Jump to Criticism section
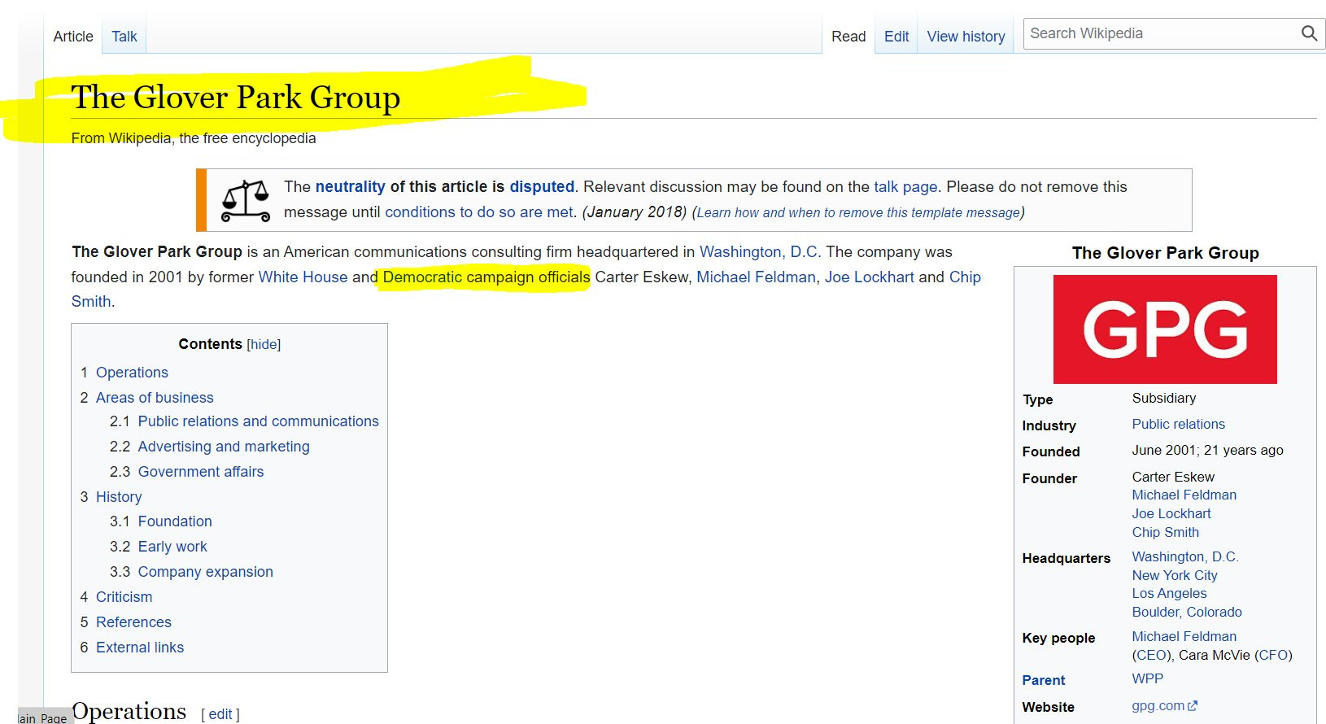 [x=124, y=597]
